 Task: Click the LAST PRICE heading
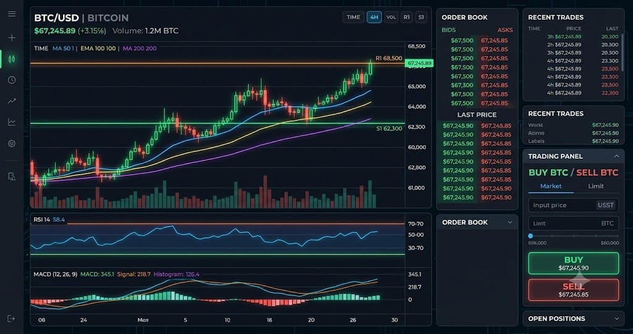[477, 115]
